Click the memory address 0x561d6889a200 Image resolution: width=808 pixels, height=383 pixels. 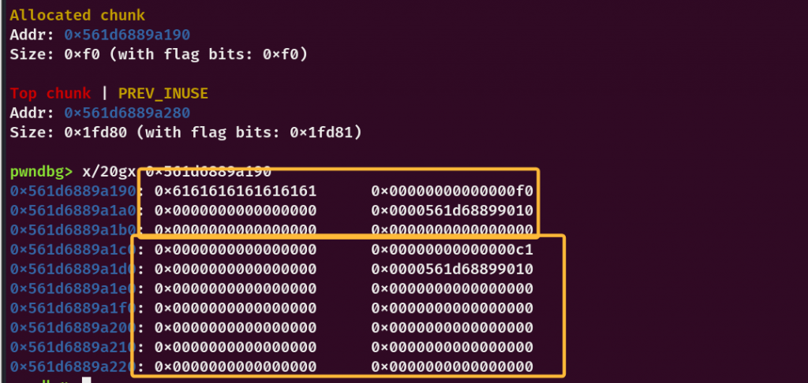tap(73, 328)
